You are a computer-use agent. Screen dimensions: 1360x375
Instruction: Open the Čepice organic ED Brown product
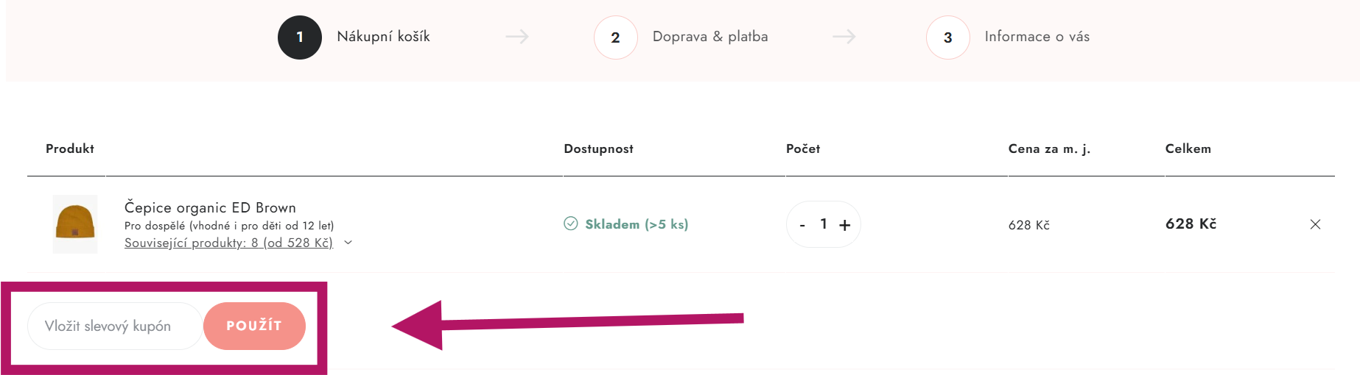pos(210,207)
